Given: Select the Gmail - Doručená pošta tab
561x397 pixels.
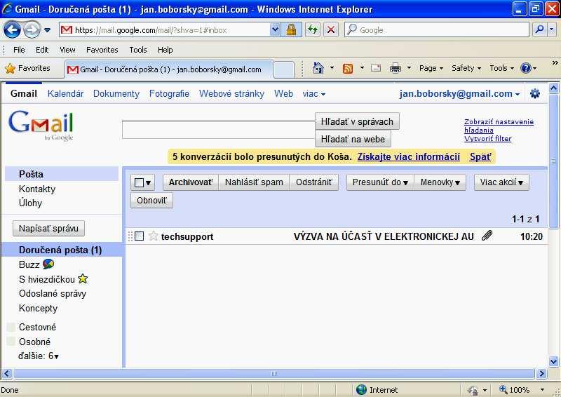Looking at the screenshot, I should pyautogui.click(x=169, y=69).
